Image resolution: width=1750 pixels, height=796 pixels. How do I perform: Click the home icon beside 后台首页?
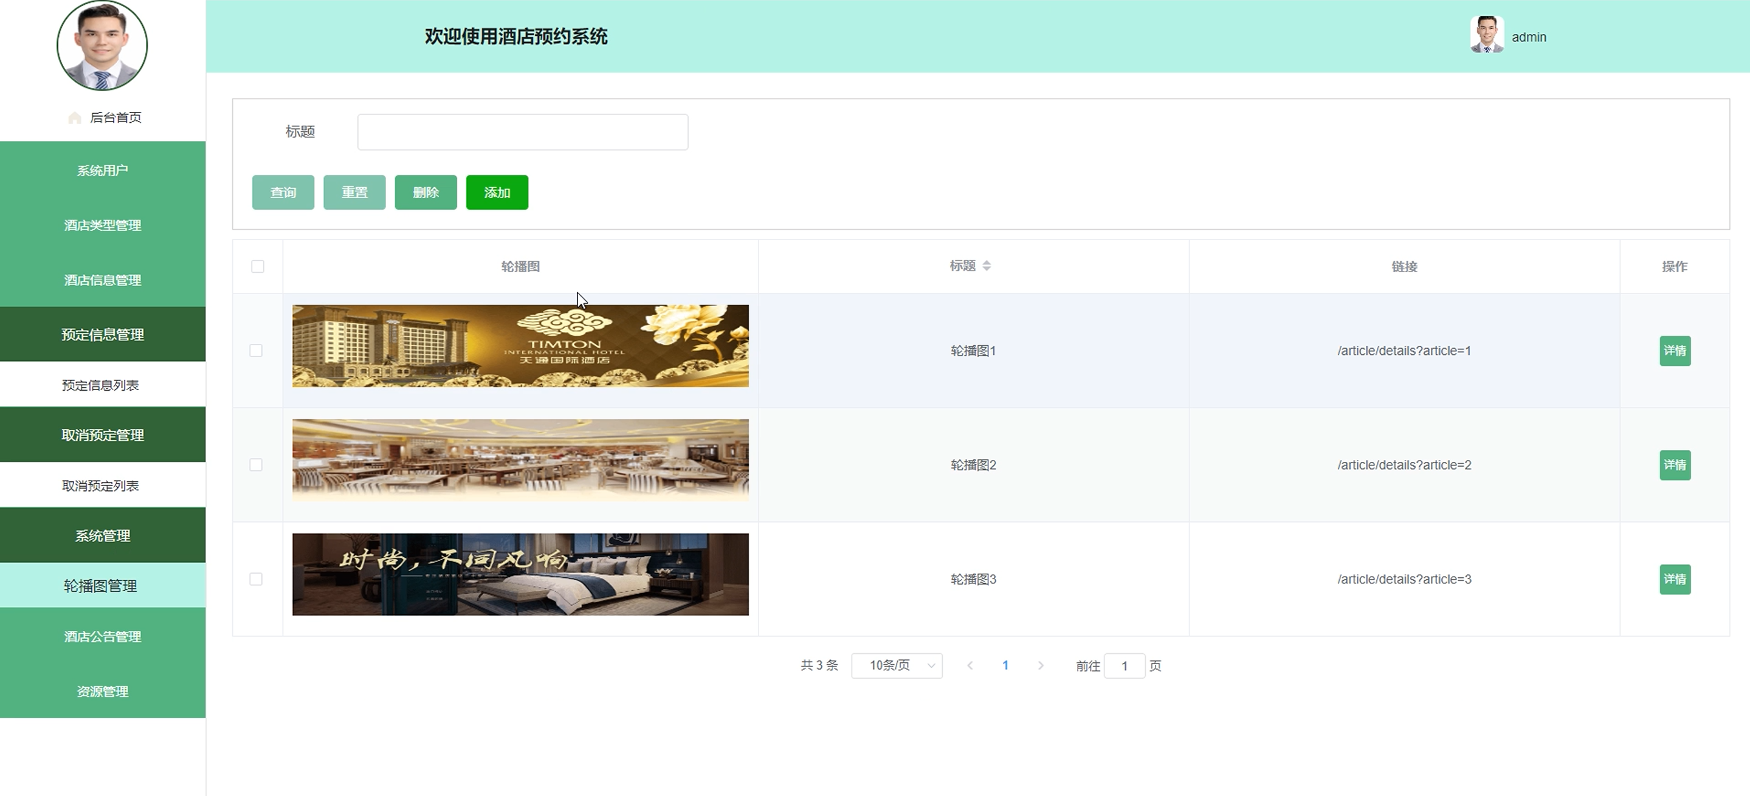75,118
